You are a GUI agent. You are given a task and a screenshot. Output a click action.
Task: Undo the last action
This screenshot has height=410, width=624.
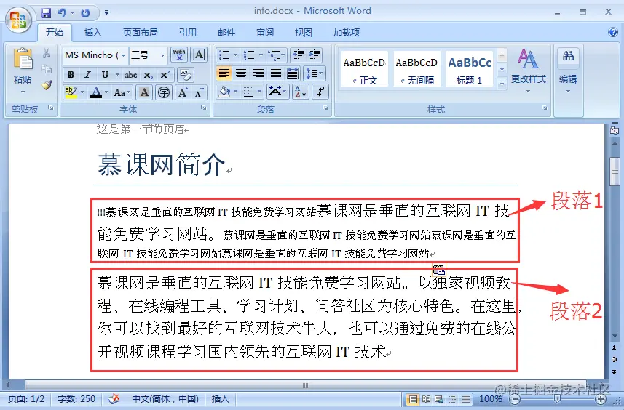pos(62,12)
